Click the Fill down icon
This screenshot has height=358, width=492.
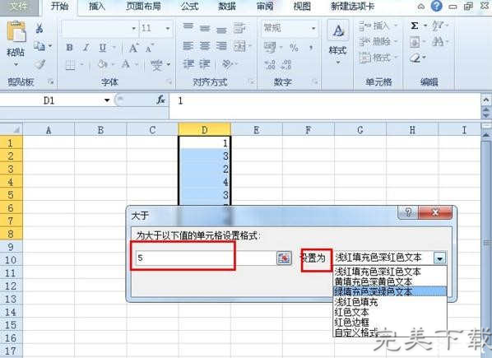click(x=415, y=42)
